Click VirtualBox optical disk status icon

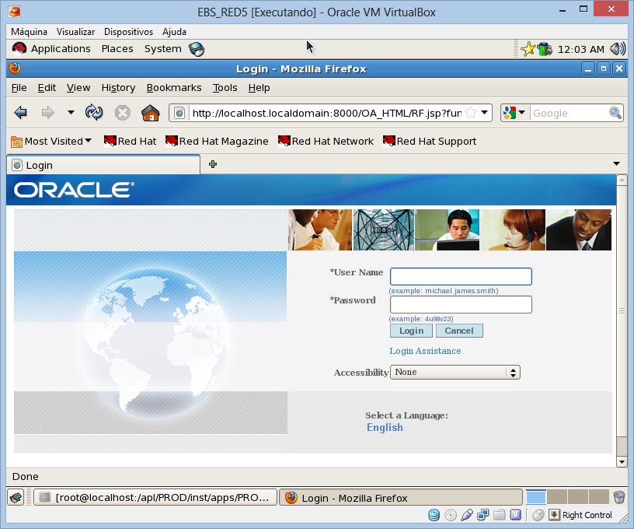pyautogui.click(x=451, y=515)
